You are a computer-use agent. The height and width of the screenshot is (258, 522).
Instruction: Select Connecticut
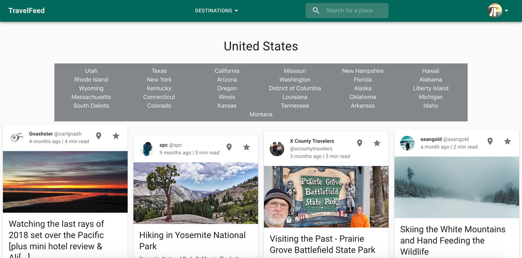[159, 97]
